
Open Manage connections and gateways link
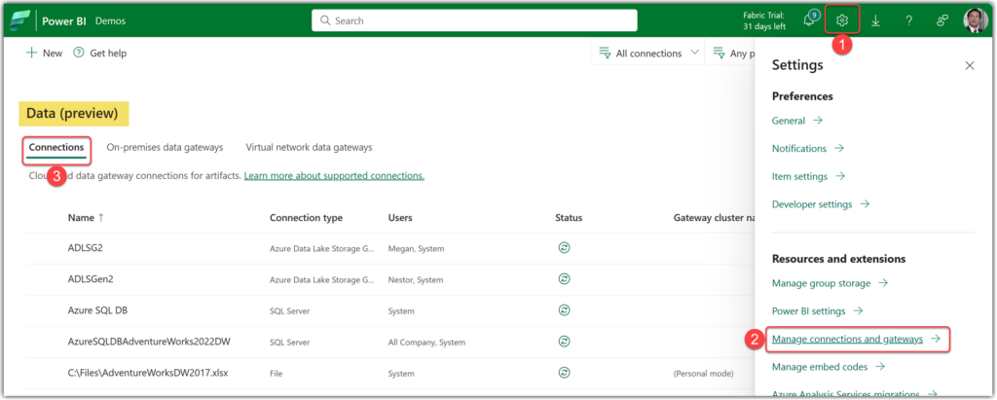pos(857,339)
